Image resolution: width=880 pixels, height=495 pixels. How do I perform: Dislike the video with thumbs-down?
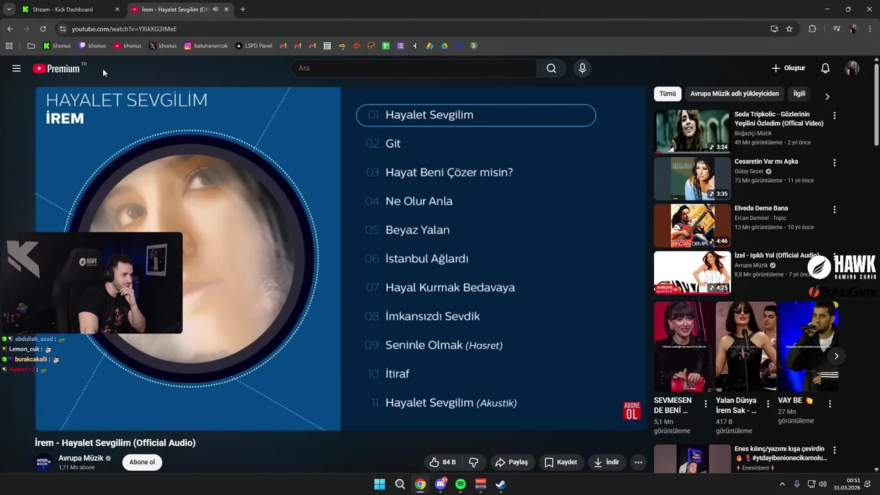(x=474, y=462)
